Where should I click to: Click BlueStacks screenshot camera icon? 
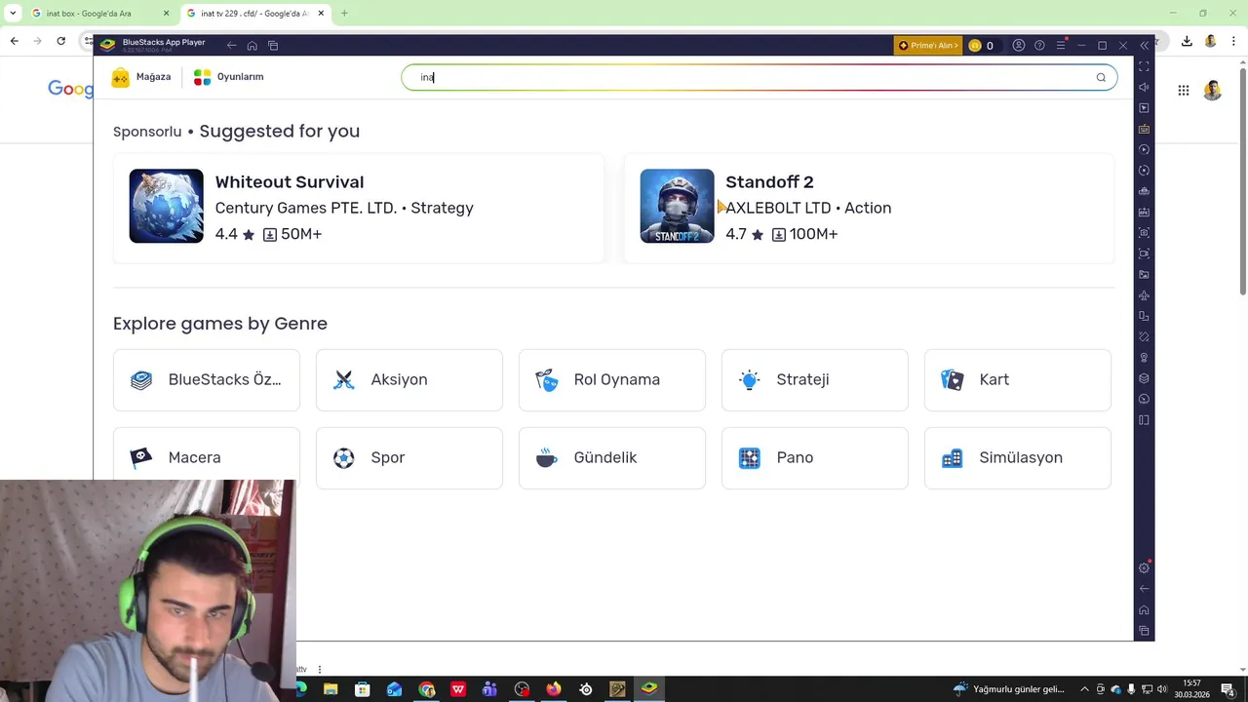(1145, 233)
